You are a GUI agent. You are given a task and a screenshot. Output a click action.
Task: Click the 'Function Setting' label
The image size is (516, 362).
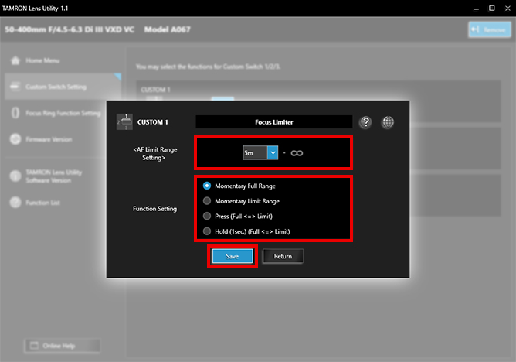point(154,209)
